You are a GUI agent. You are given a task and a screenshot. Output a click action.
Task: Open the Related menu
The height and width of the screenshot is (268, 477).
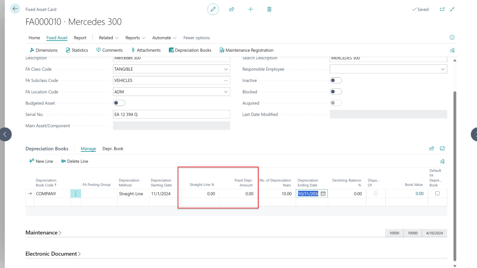(x=108, y=38)
